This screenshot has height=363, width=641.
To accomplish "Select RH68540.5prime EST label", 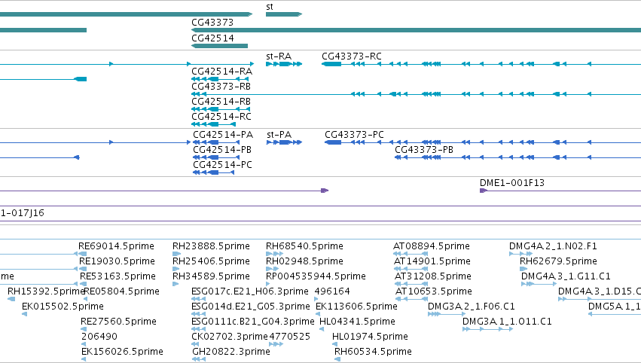I will 304,246.
